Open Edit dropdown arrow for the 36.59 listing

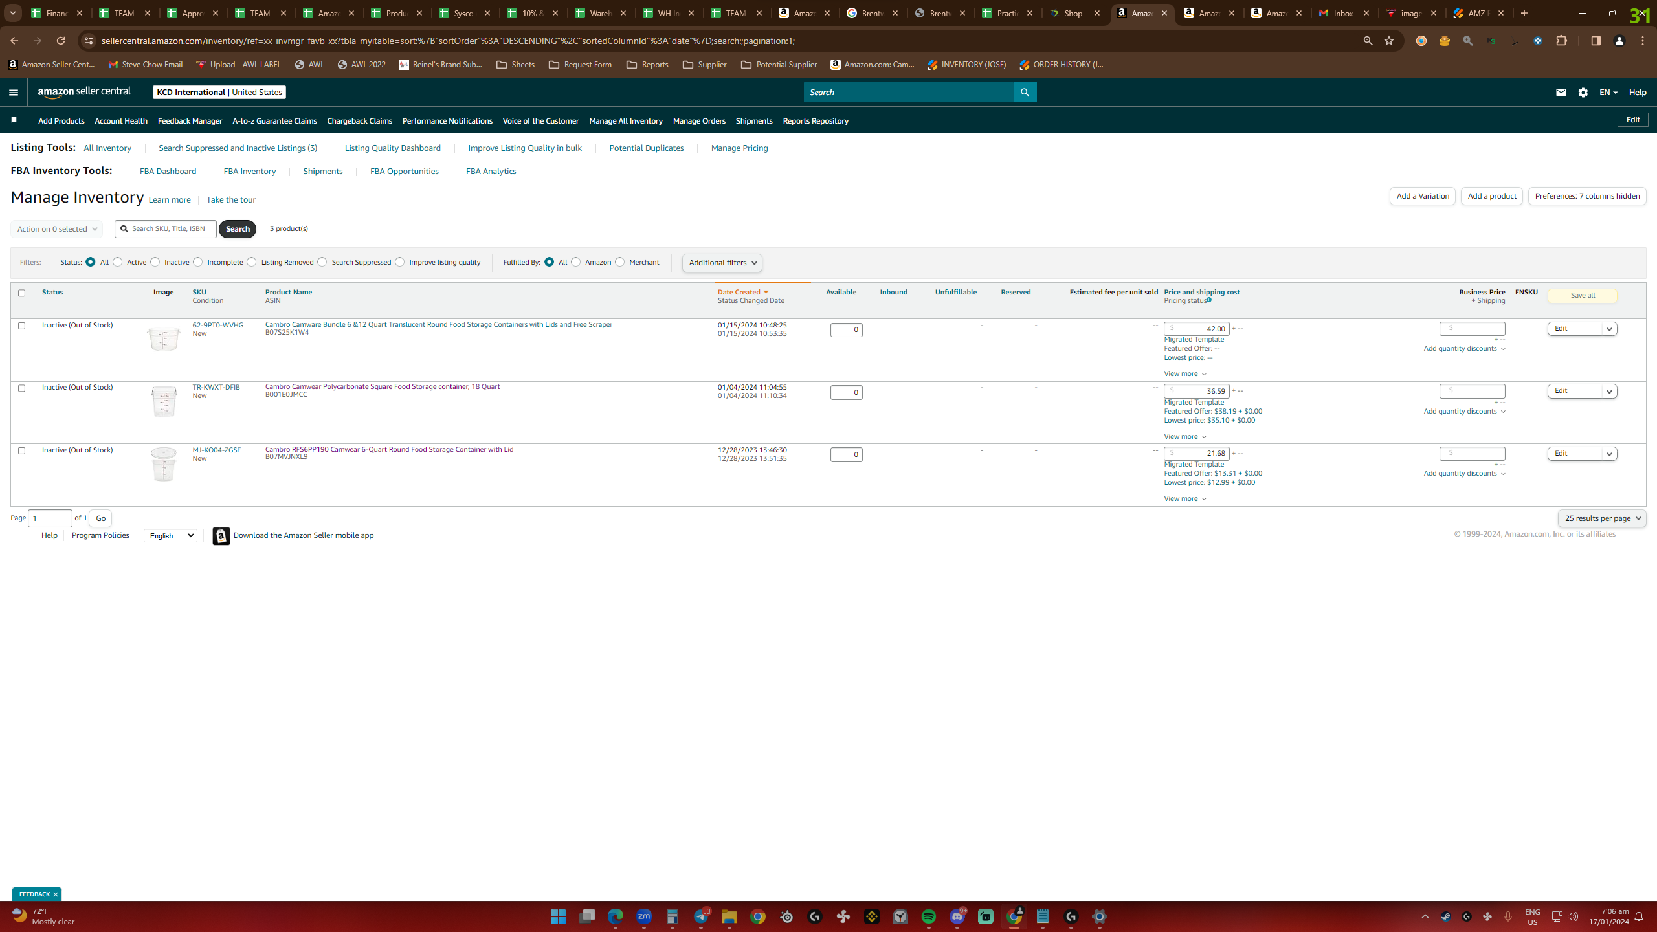[x=1609, y=392]
